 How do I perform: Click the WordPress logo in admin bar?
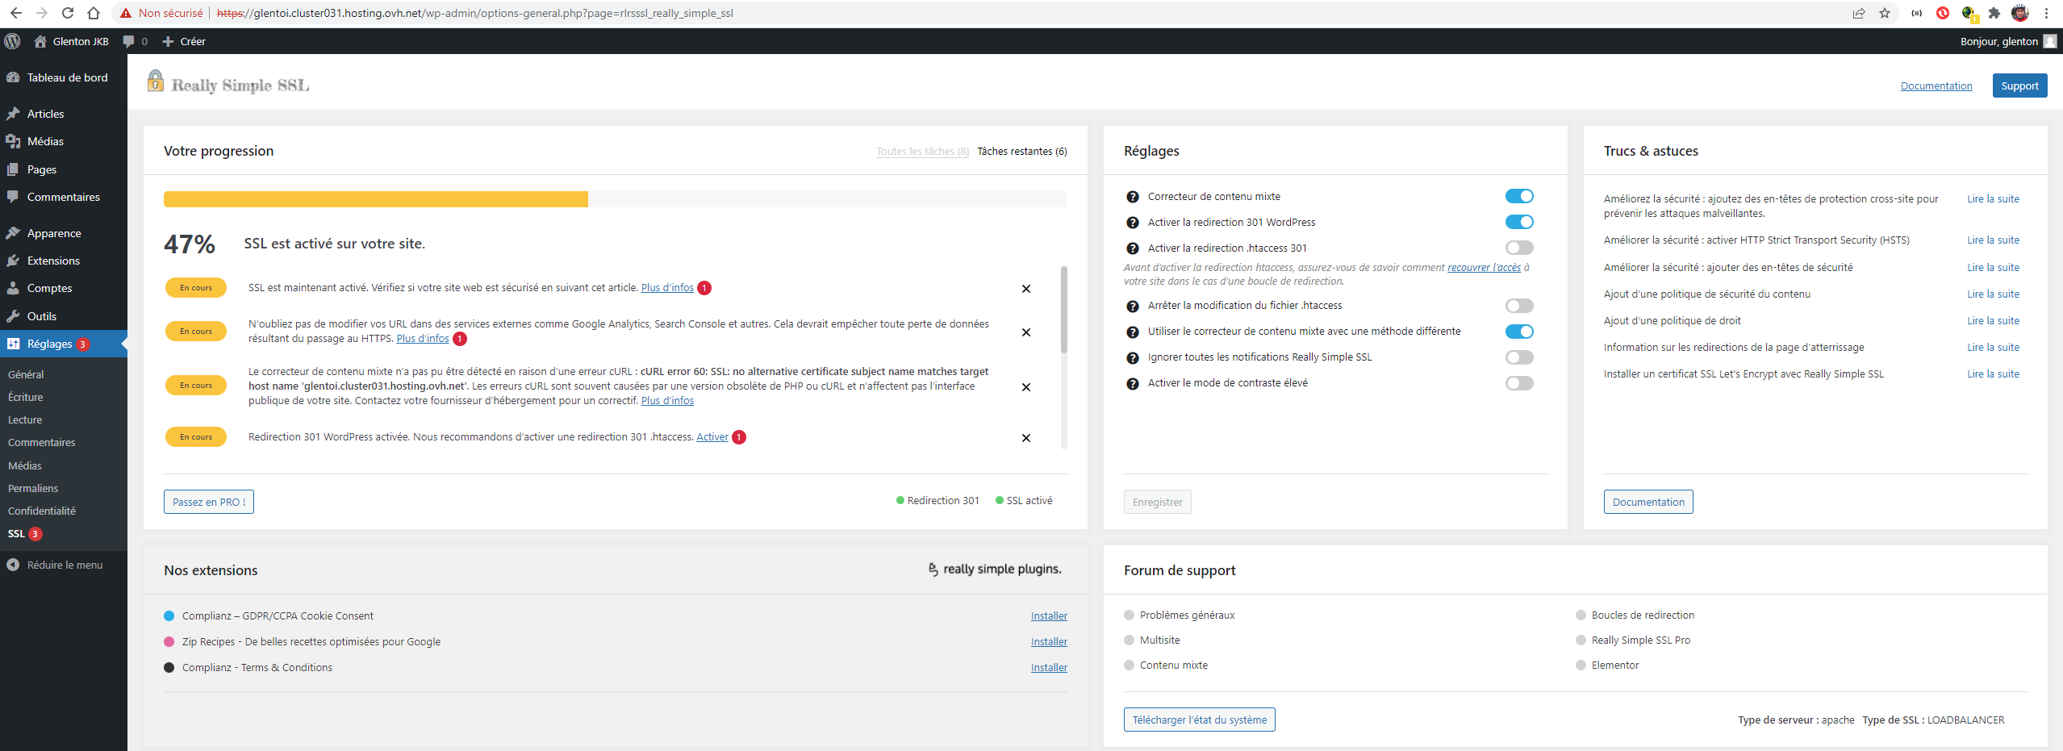(x=12, y=41)
